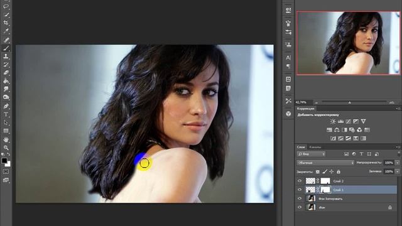The image size is (402, 226).
Task: Click the foreground color swatch
Action: [4, 161]
